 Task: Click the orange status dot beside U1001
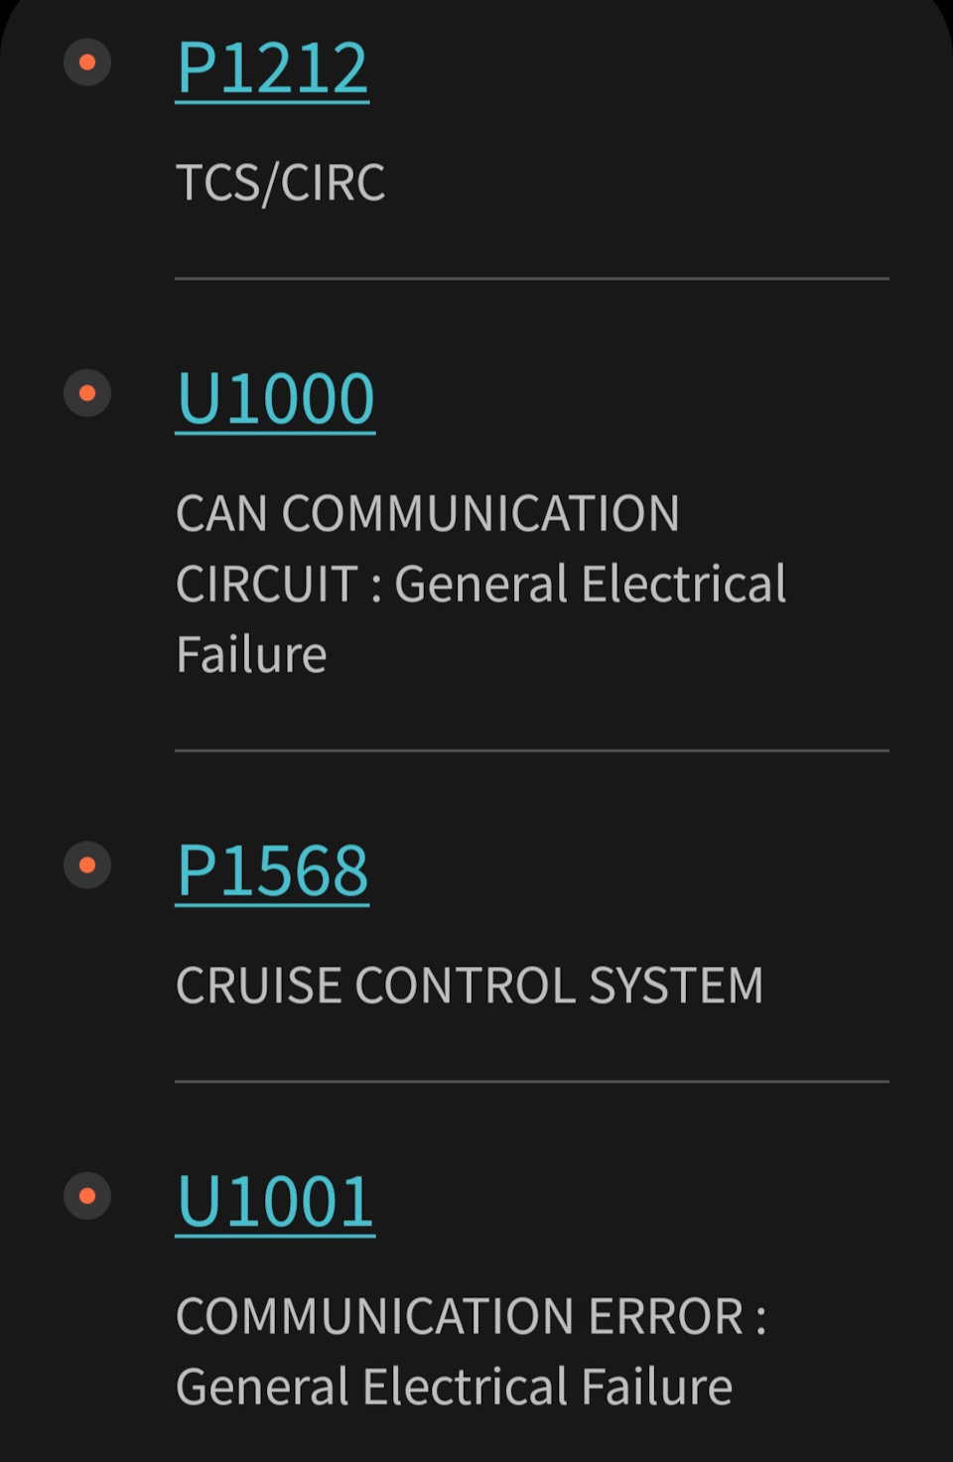87,1196
